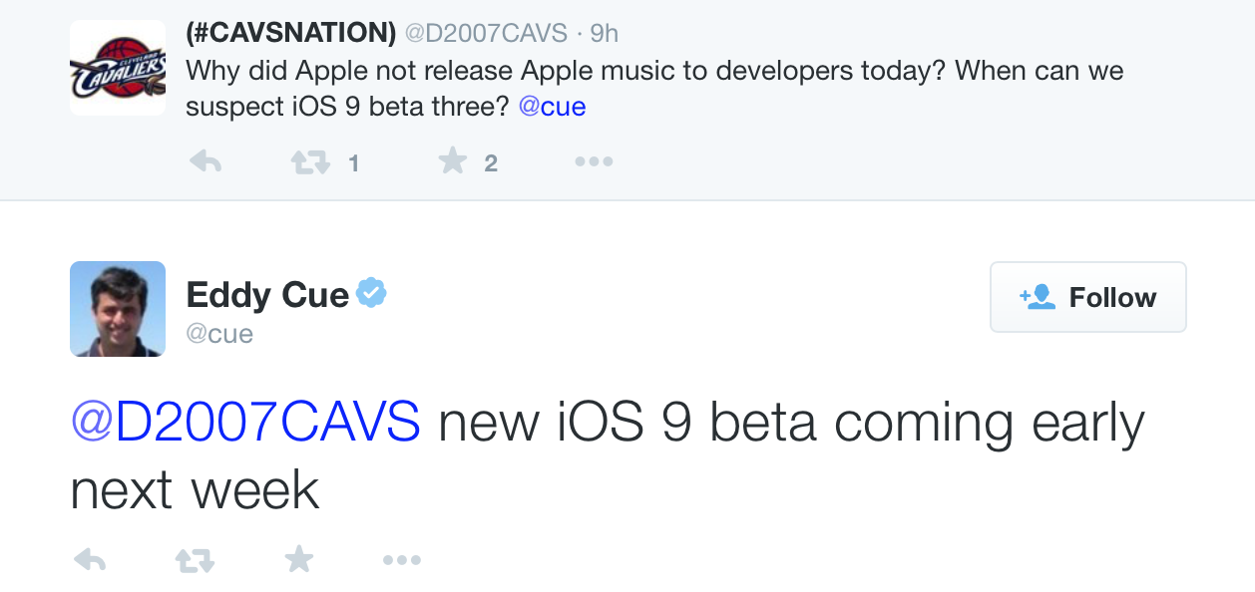Open the (#CAVSNATION) display name profile

pyautogui.click(x=290, y=33)
